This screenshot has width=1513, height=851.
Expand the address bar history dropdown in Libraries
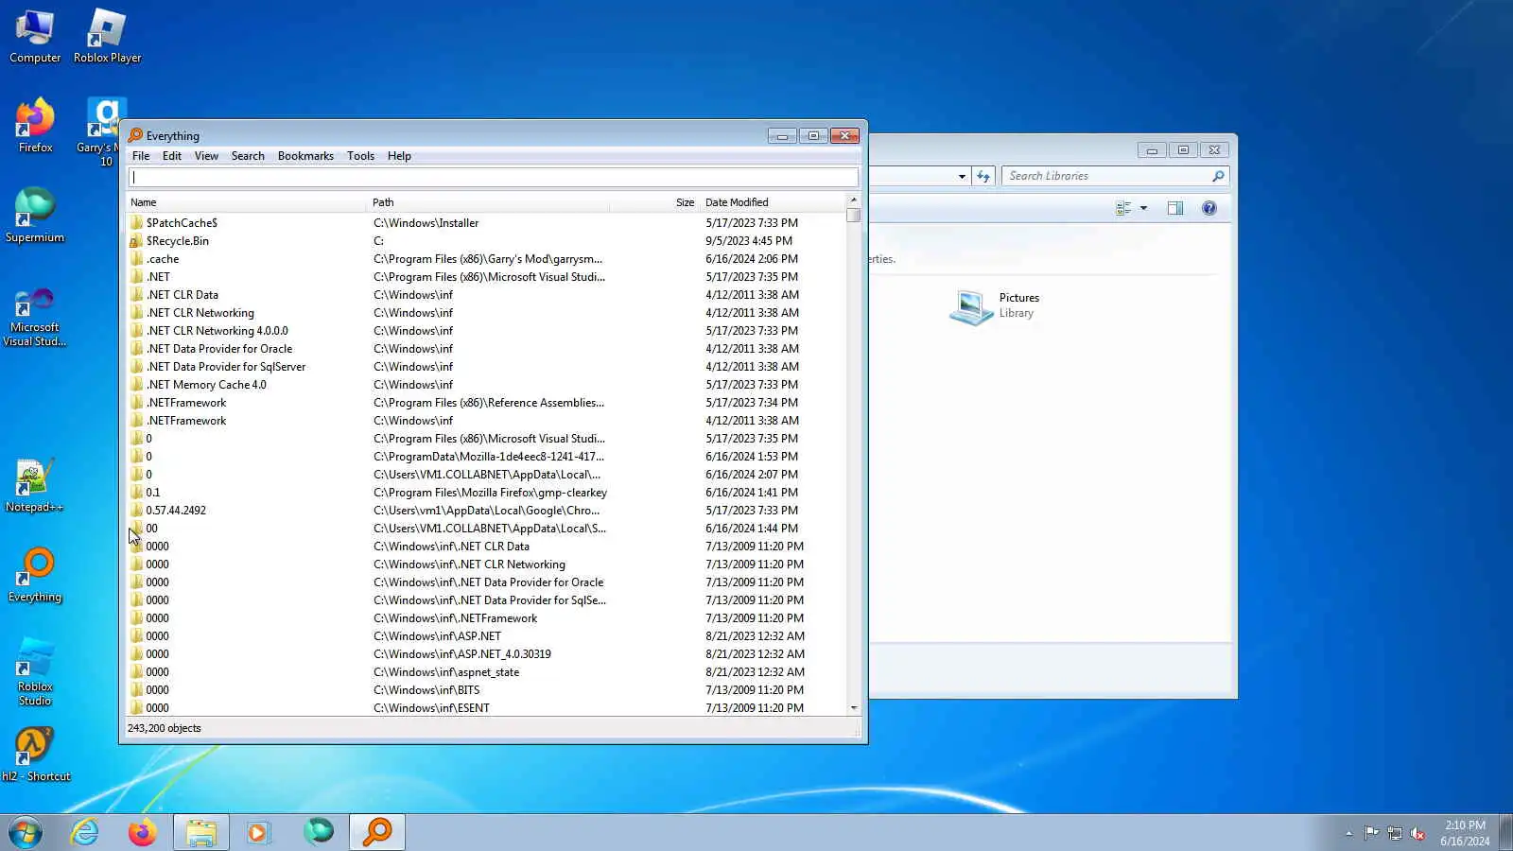coord(962,176)
